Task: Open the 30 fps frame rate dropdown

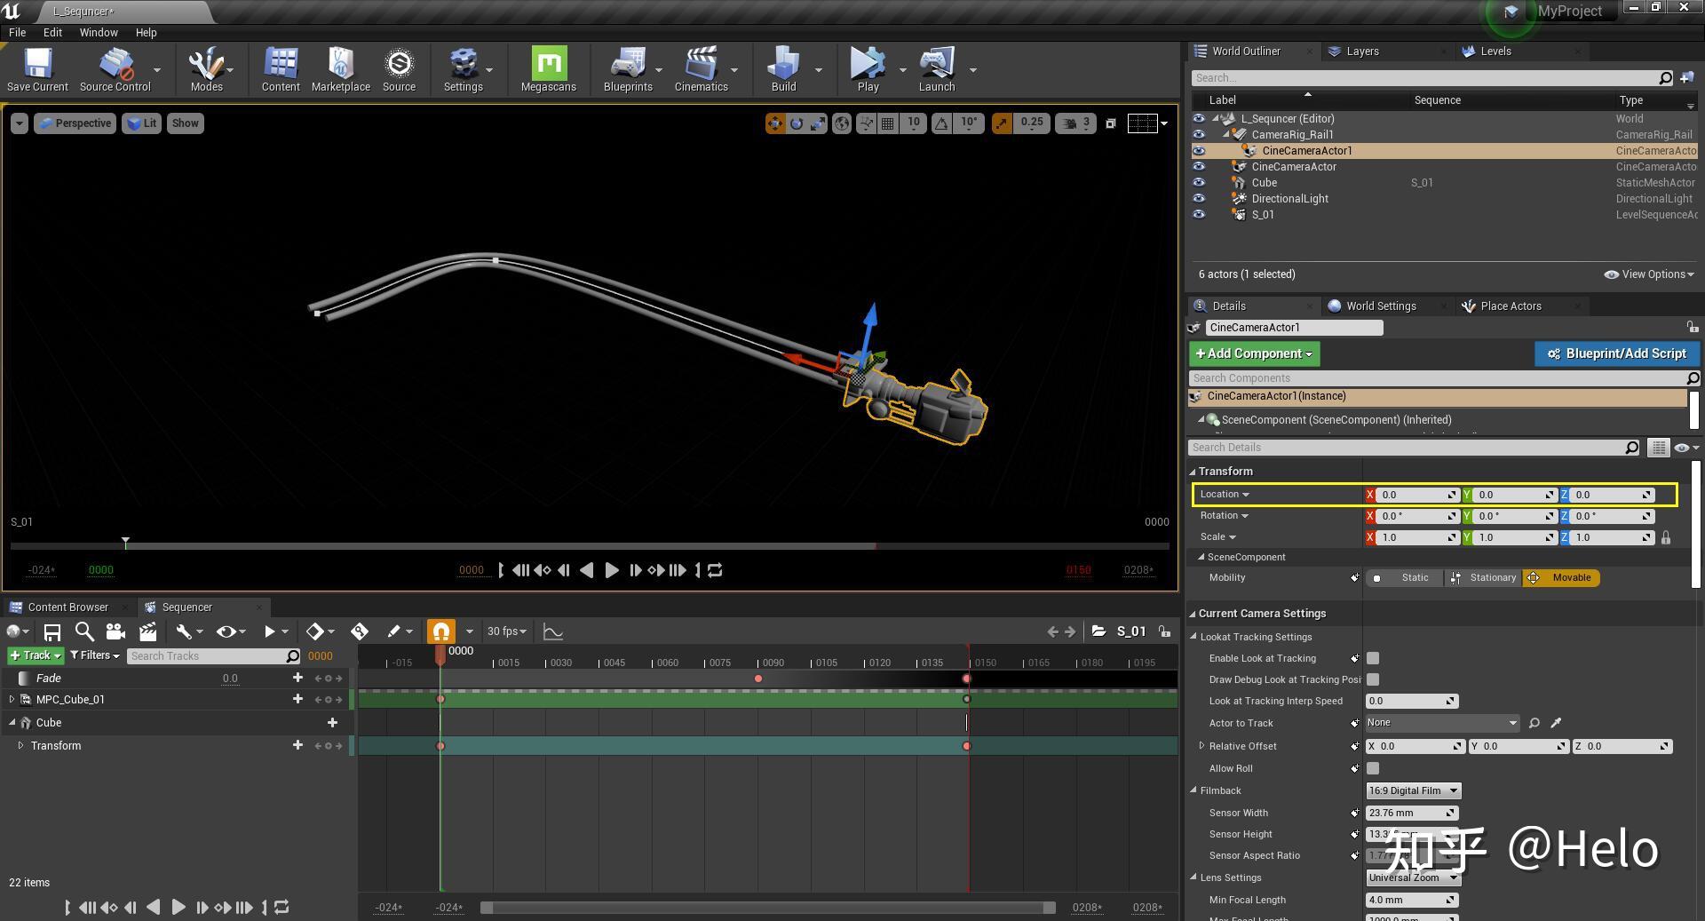Action: pos(506,631)
